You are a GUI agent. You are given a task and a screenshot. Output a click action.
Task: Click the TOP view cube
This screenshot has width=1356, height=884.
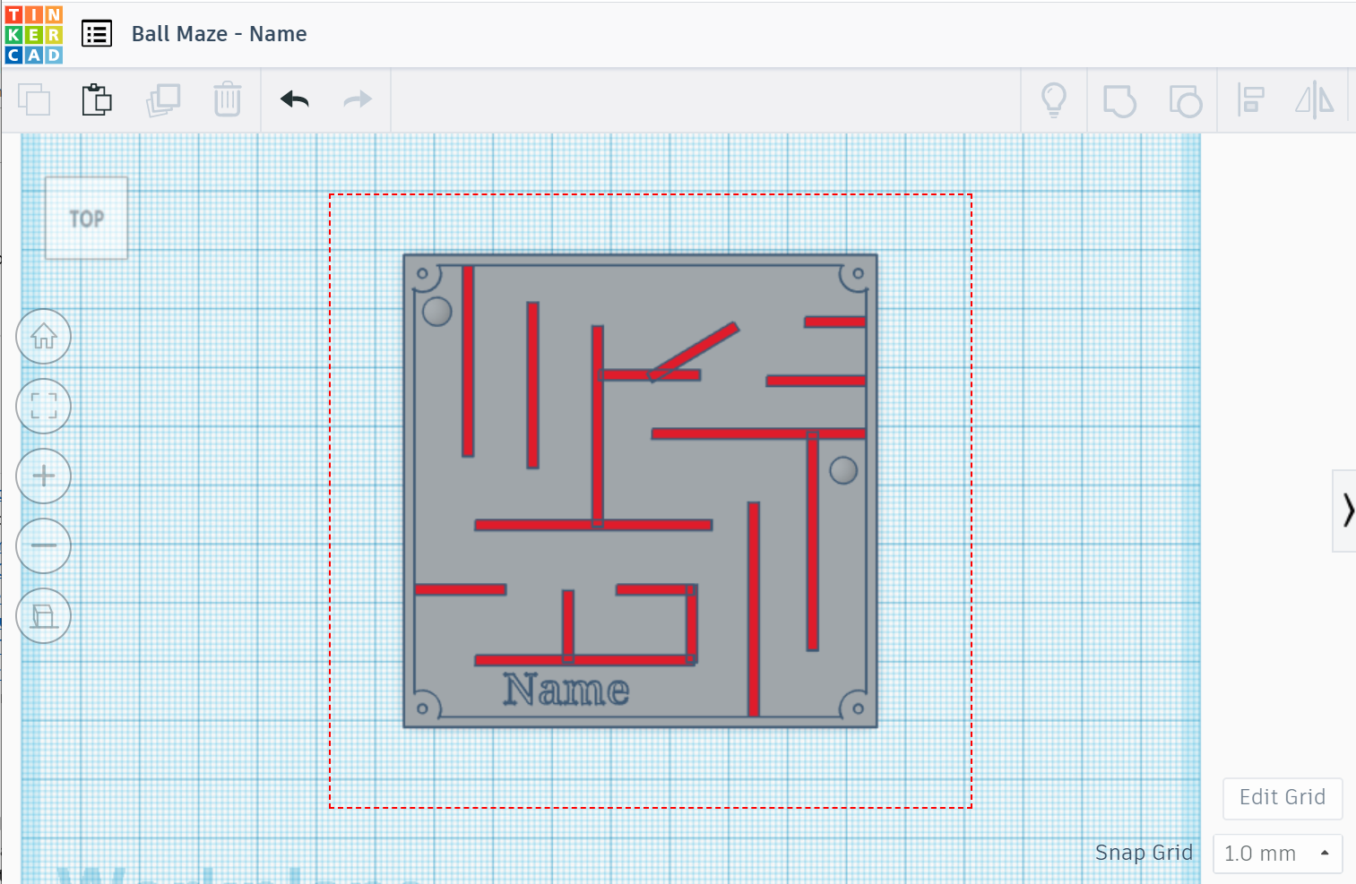click(86, 218)
